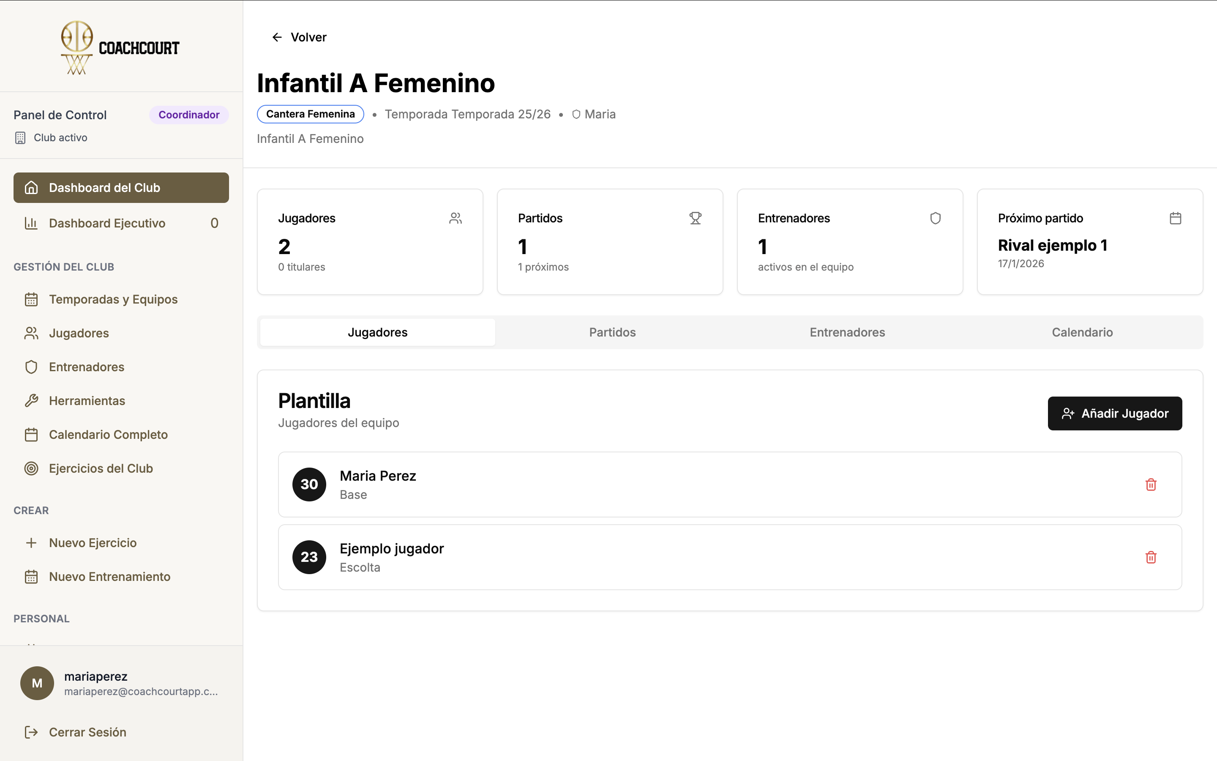Screen dimensions: 1217x761
Task: Click the CoachCourt basketball logo
Action: coord(77,47)
